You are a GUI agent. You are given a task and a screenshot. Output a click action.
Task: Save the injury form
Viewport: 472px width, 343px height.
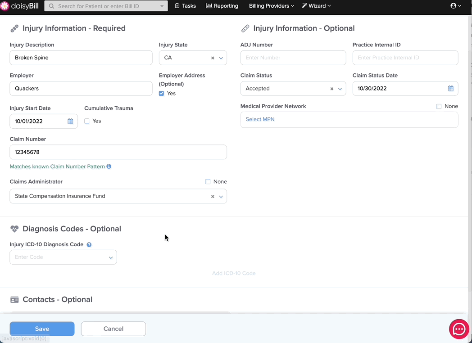[42, 329]
